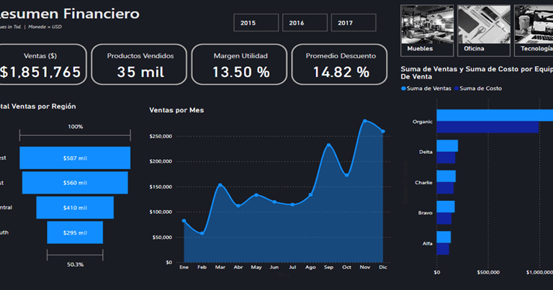Image resolution: width=553 pixels, height=290 pixels.
Task: Click the $150,000 y-axis label
Action: (x=161, y=187)
